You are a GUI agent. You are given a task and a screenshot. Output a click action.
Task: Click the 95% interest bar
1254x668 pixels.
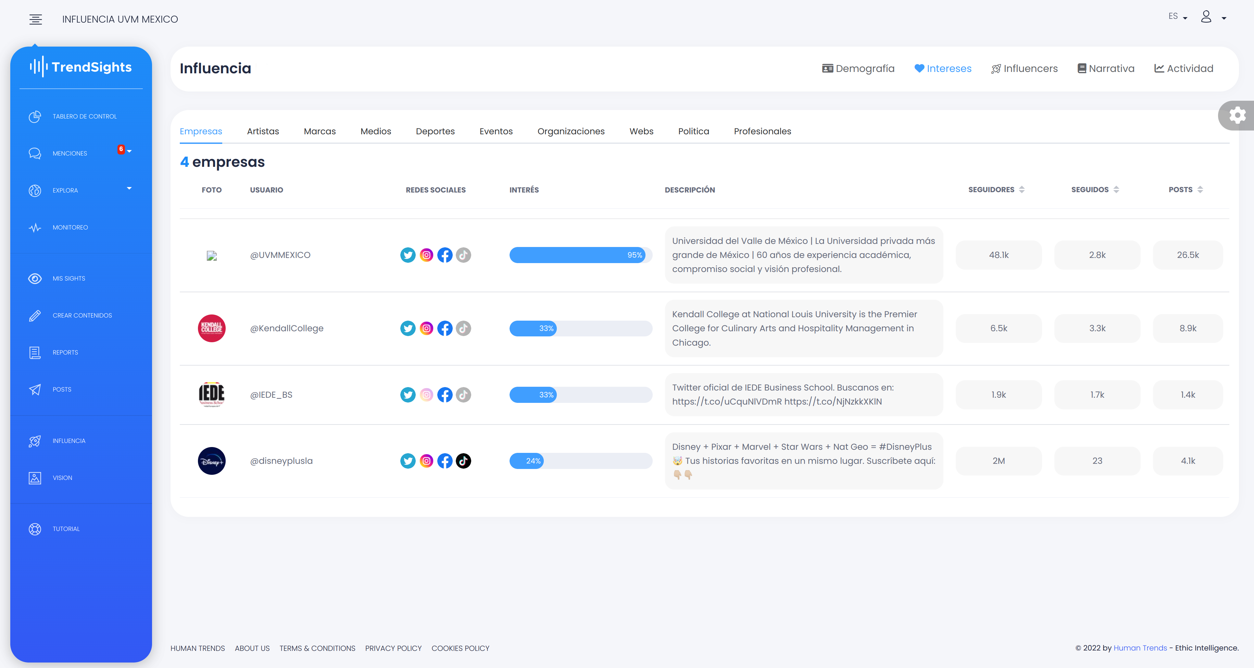point(581,255)
